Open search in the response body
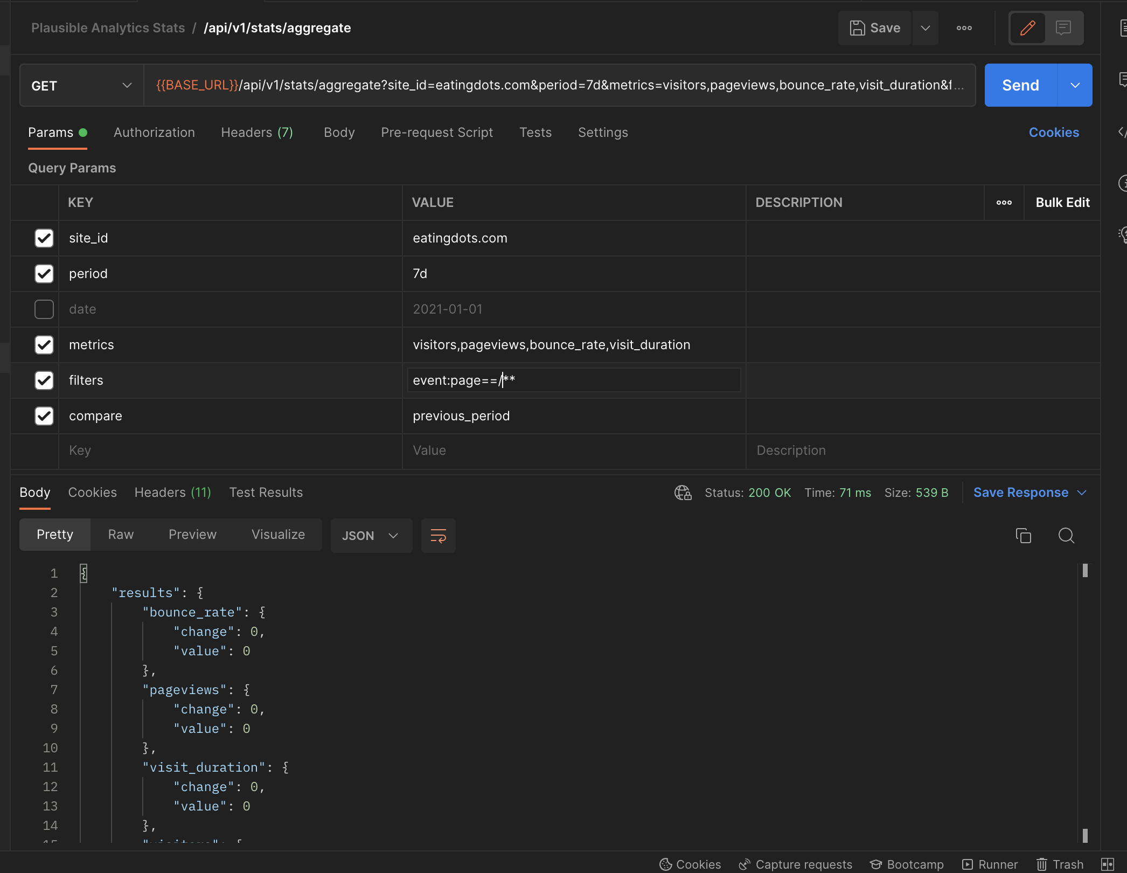Image resolution: width=1127 pixels, height=873 pixels. click(x=1066, y=536)
